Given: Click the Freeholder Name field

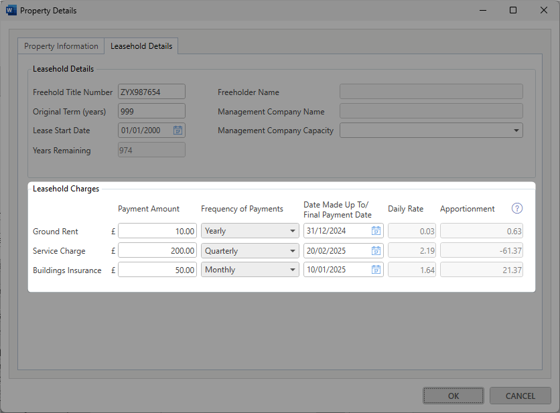Looking at the screenshot, I should [431, 92].
